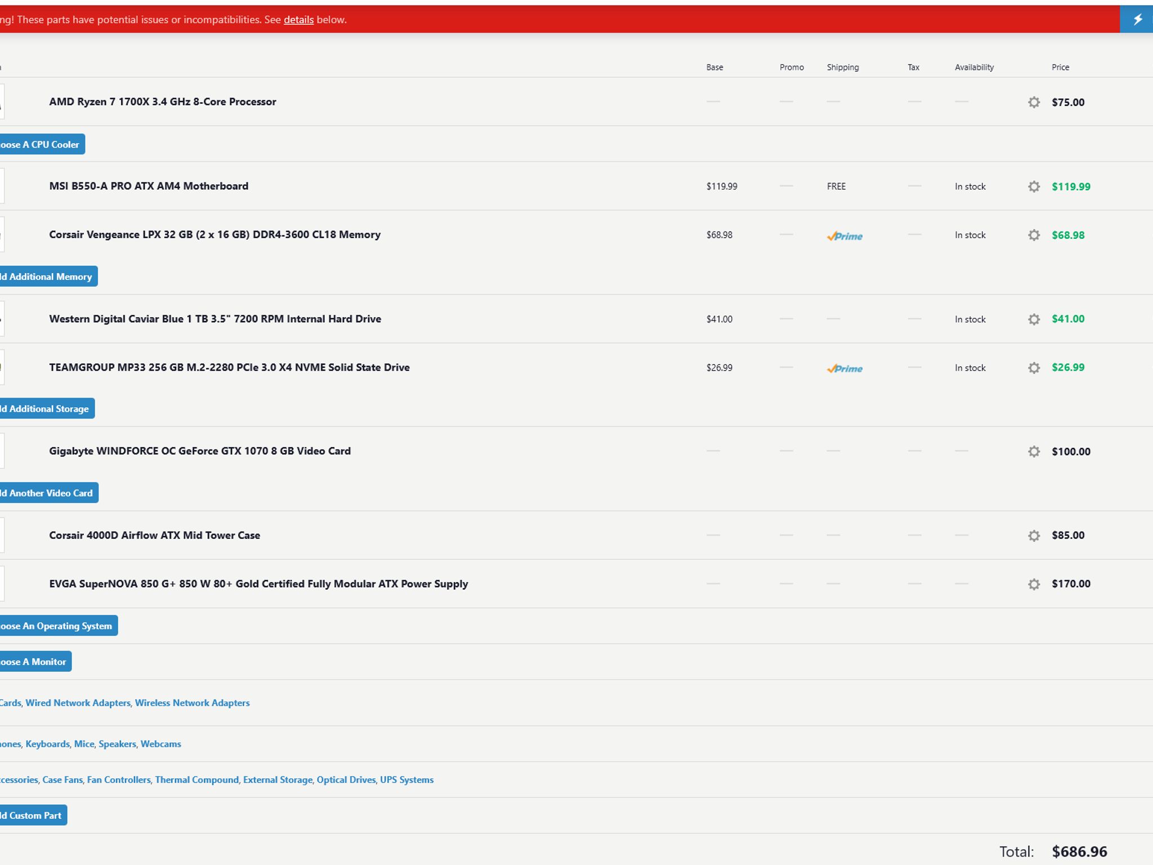Open gear options for Gigabyte GTX 1070
1153x865 pixels.
1034,451
